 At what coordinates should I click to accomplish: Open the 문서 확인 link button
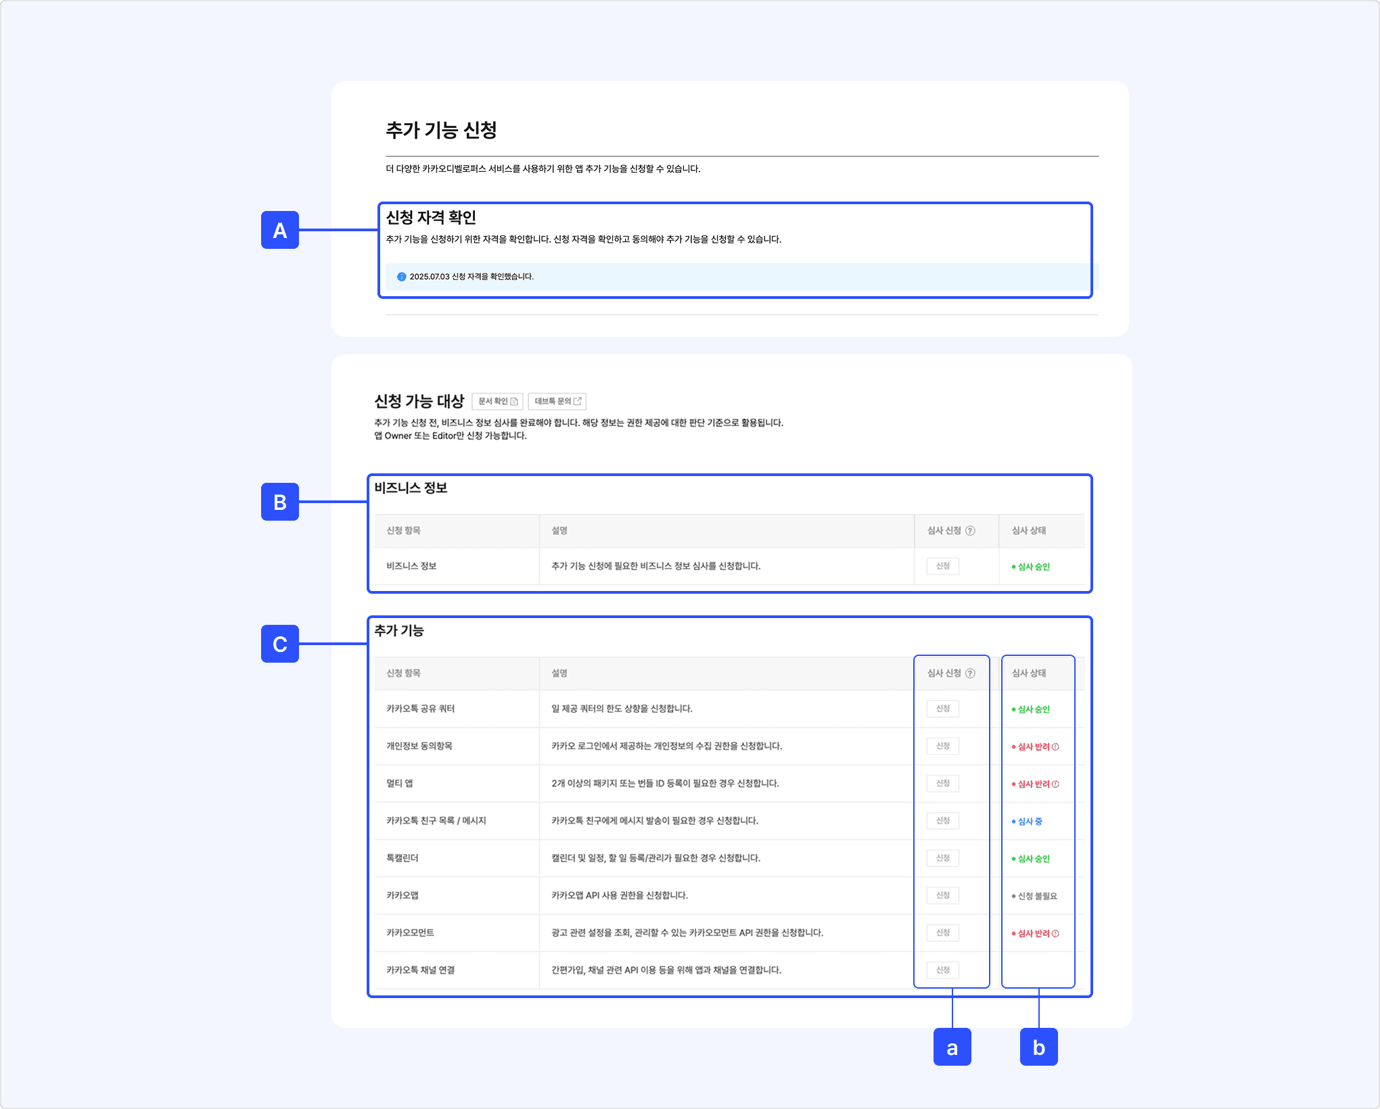[497, 402]
